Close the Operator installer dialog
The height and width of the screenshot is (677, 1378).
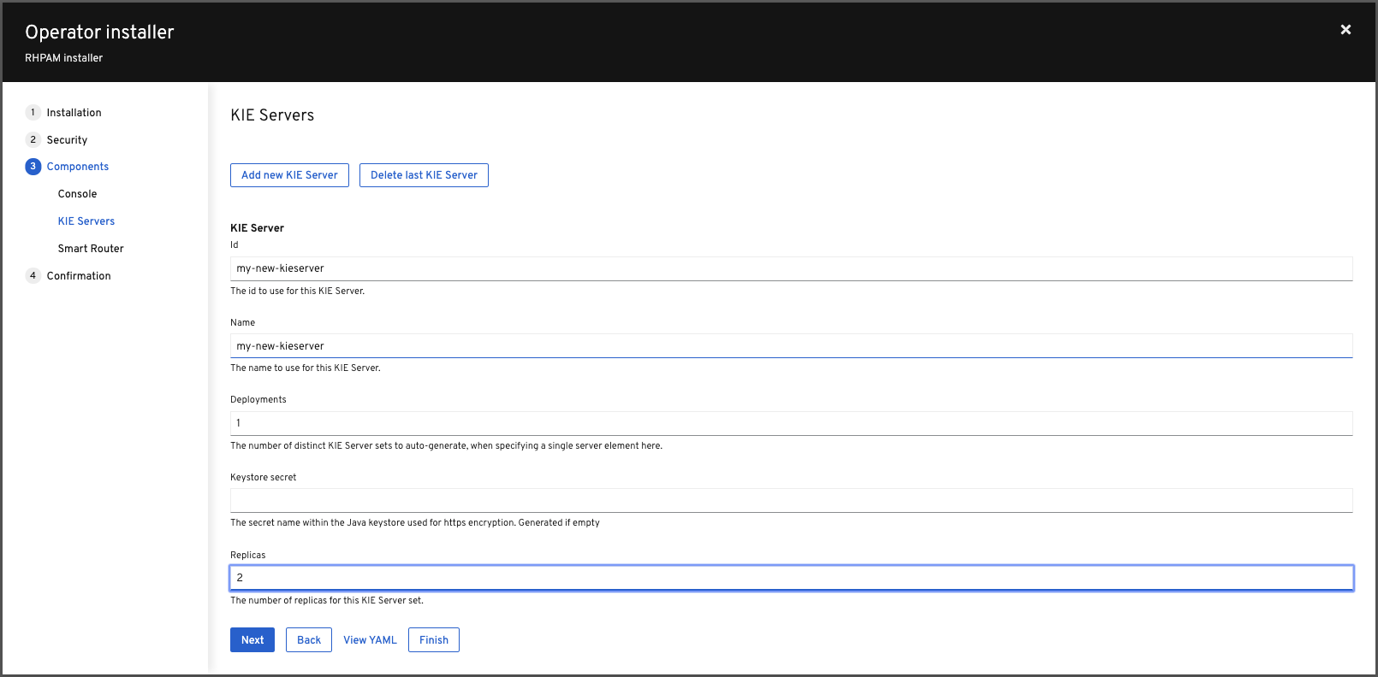coord(1345,30)
